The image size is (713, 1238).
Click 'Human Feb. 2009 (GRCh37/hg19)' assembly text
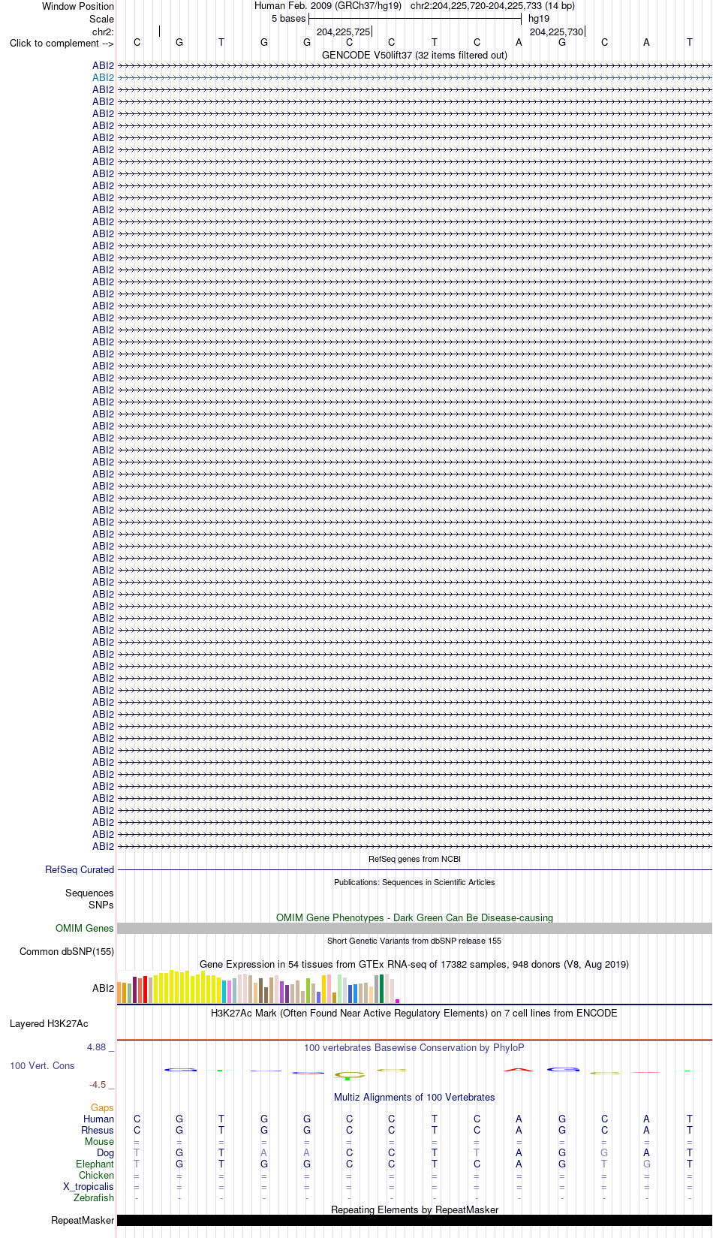click(328, 6)
